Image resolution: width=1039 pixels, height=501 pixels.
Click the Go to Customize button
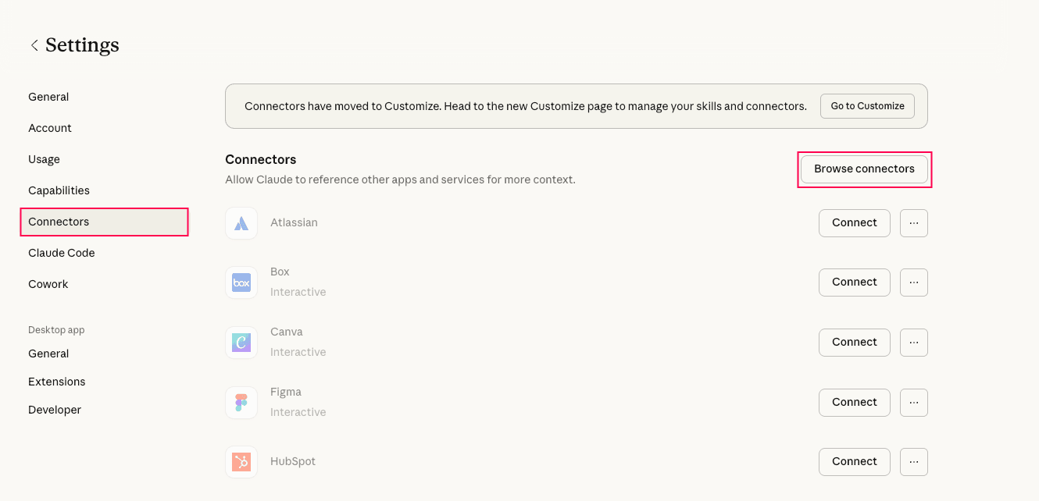click(x=867, y=105)
